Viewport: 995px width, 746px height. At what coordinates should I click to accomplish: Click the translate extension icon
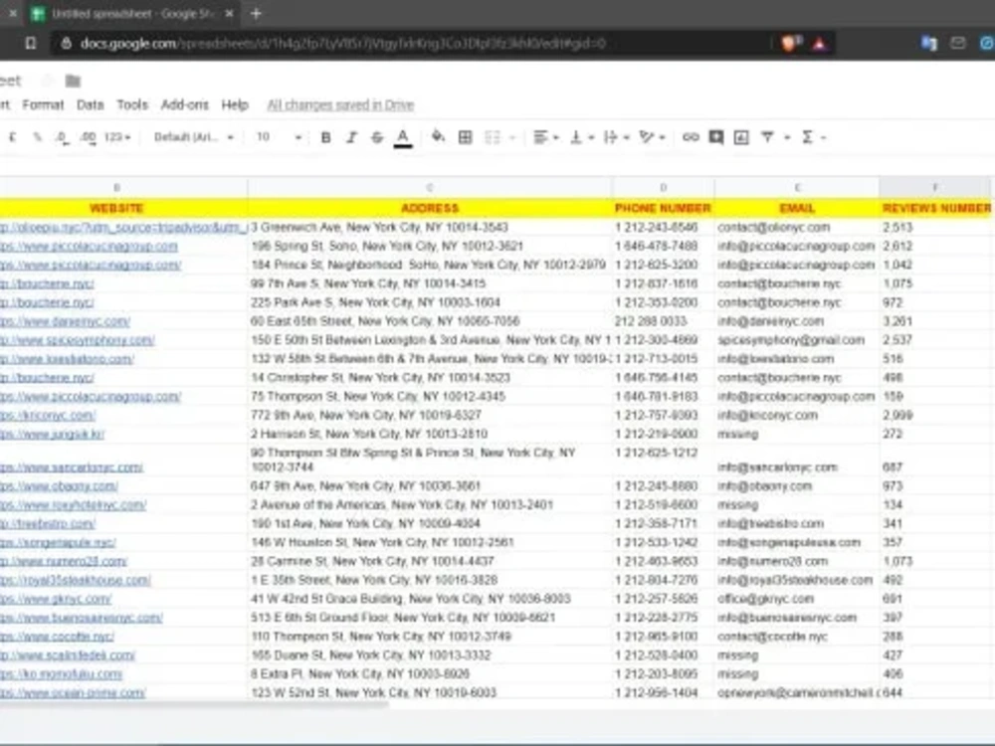tap(929, 43)
